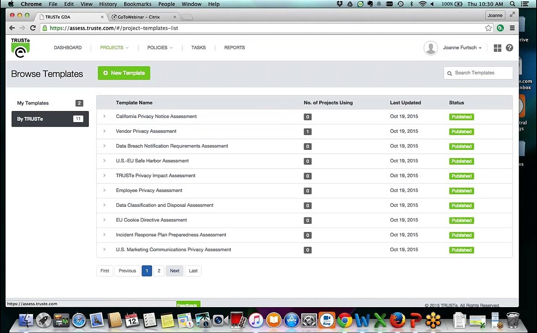Open Chrome History menu
The image size is (537, 333).
108,4
